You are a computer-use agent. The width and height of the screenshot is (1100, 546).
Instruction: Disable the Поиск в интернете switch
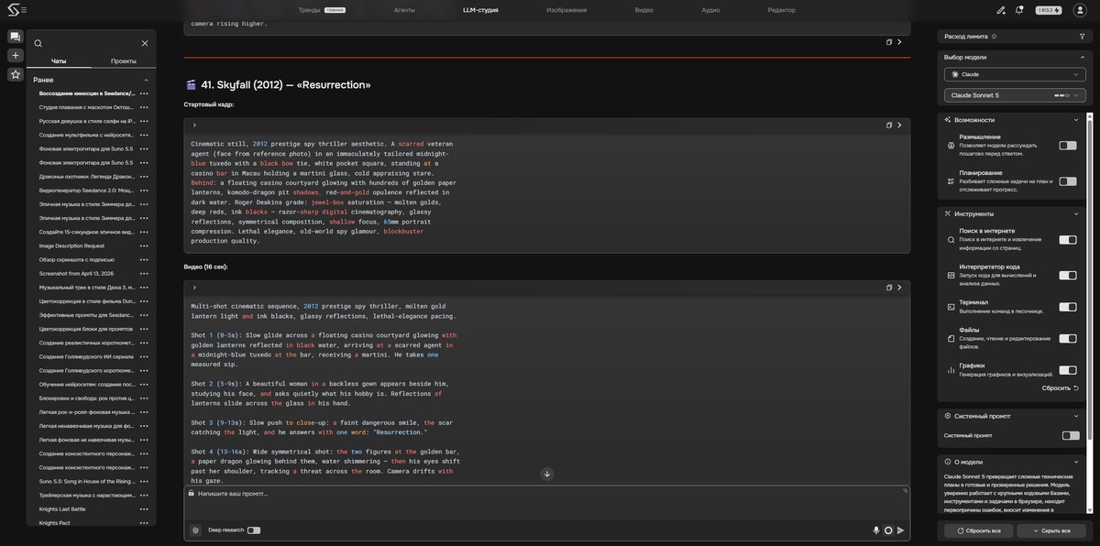pyautogui.click(x=1068, y=240)
